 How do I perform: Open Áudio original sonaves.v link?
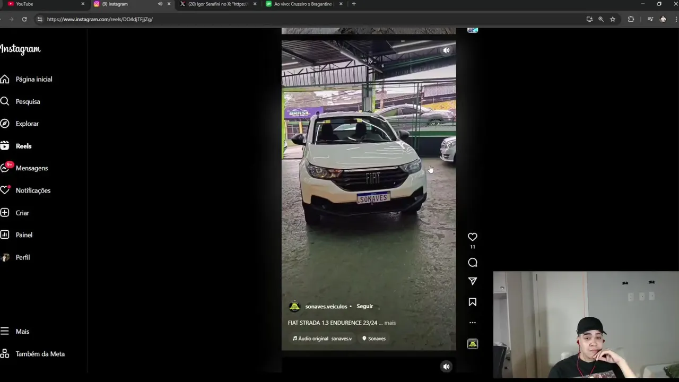(322, 338)
